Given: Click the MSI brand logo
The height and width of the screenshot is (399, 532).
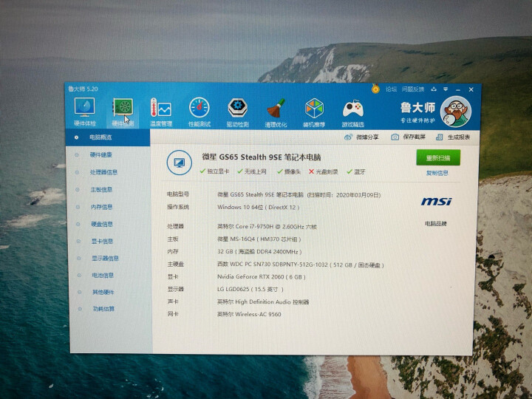Looking at the screenshot, I should (437, 202).
